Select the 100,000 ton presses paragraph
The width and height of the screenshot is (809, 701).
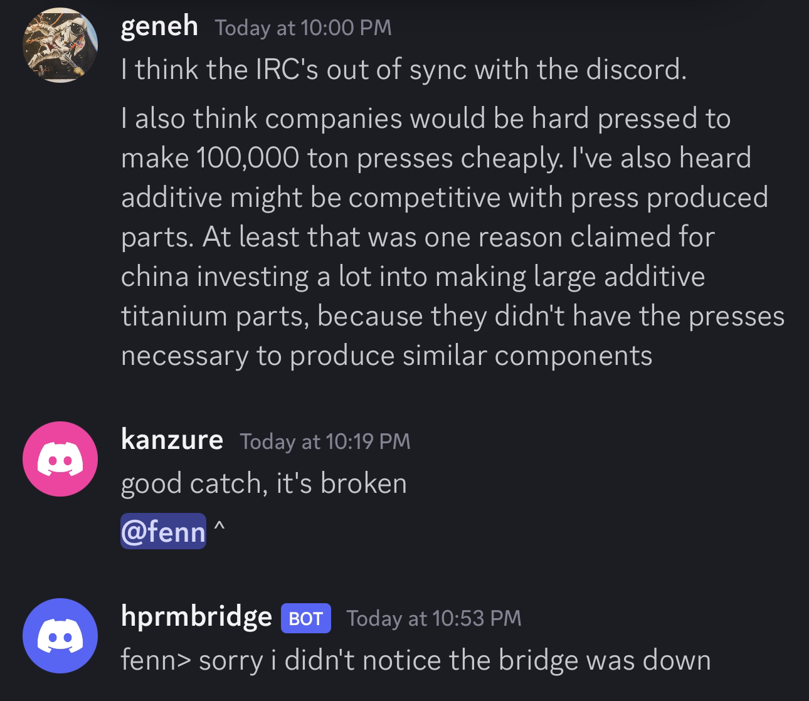[453, 237]
